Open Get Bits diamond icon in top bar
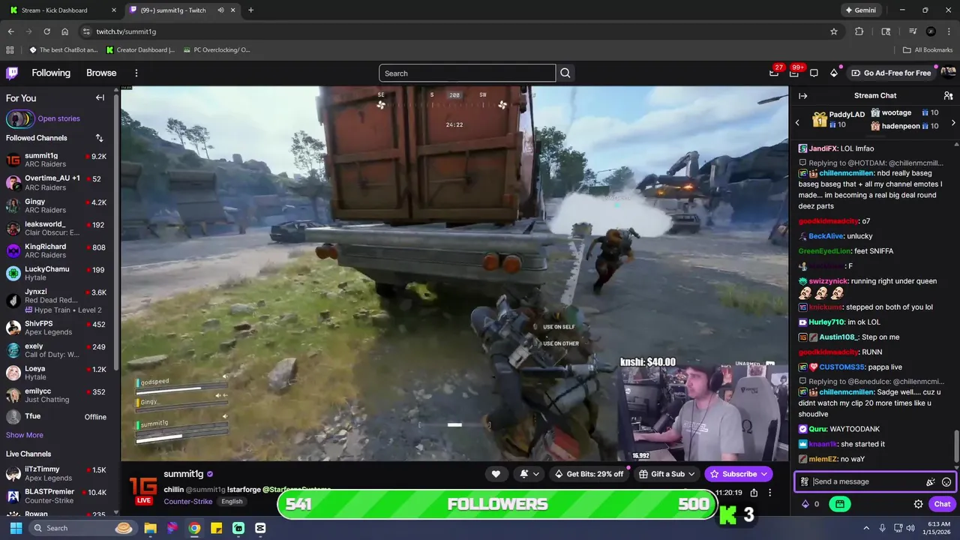The width and height of the screenshot is (960, 540). (x=834, y=73)
